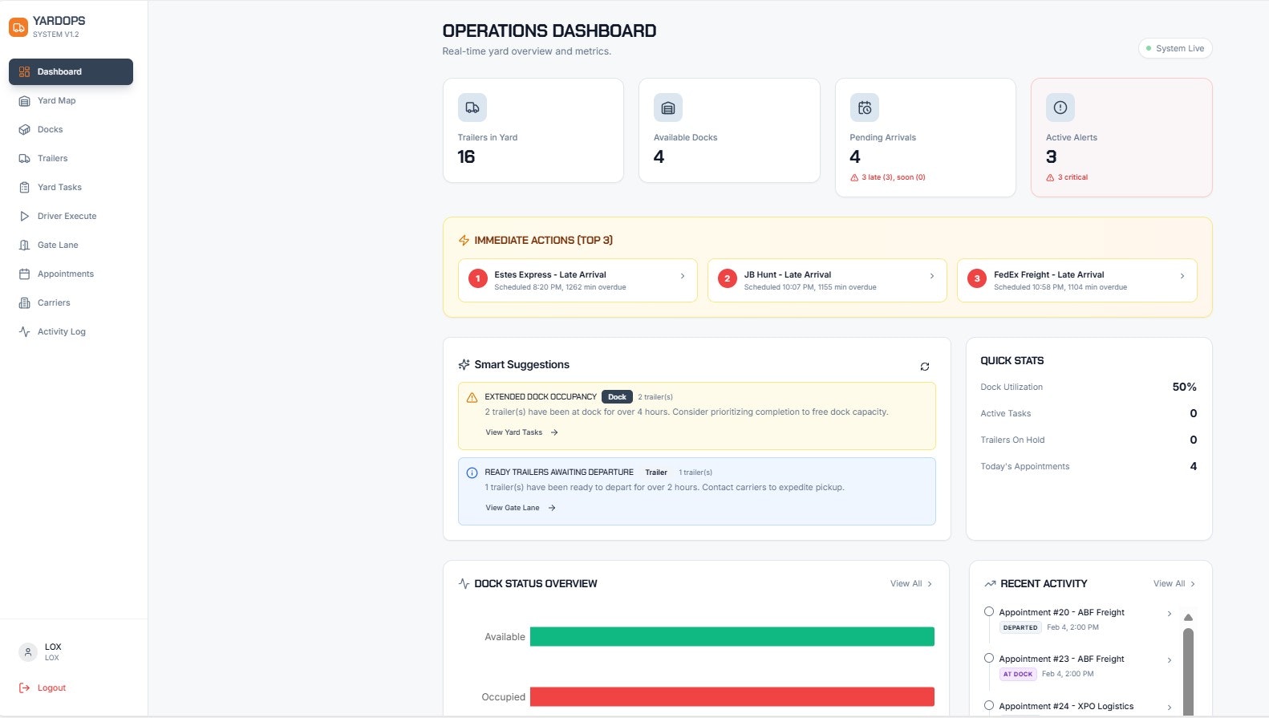
Task: Click the Smart Suggestions sparkle icon
Action: tap(464, 364)
